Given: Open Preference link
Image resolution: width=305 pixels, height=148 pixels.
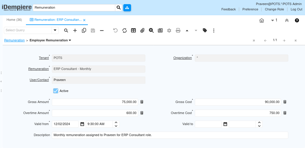Looking at the screenshot, I should coord(250,9).
